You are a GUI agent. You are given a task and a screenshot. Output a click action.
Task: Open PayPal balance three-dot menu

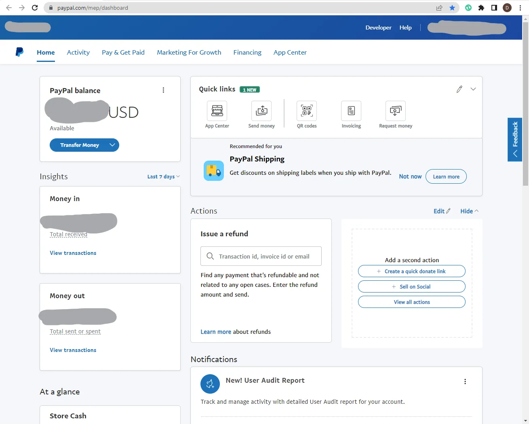(163, 90)
